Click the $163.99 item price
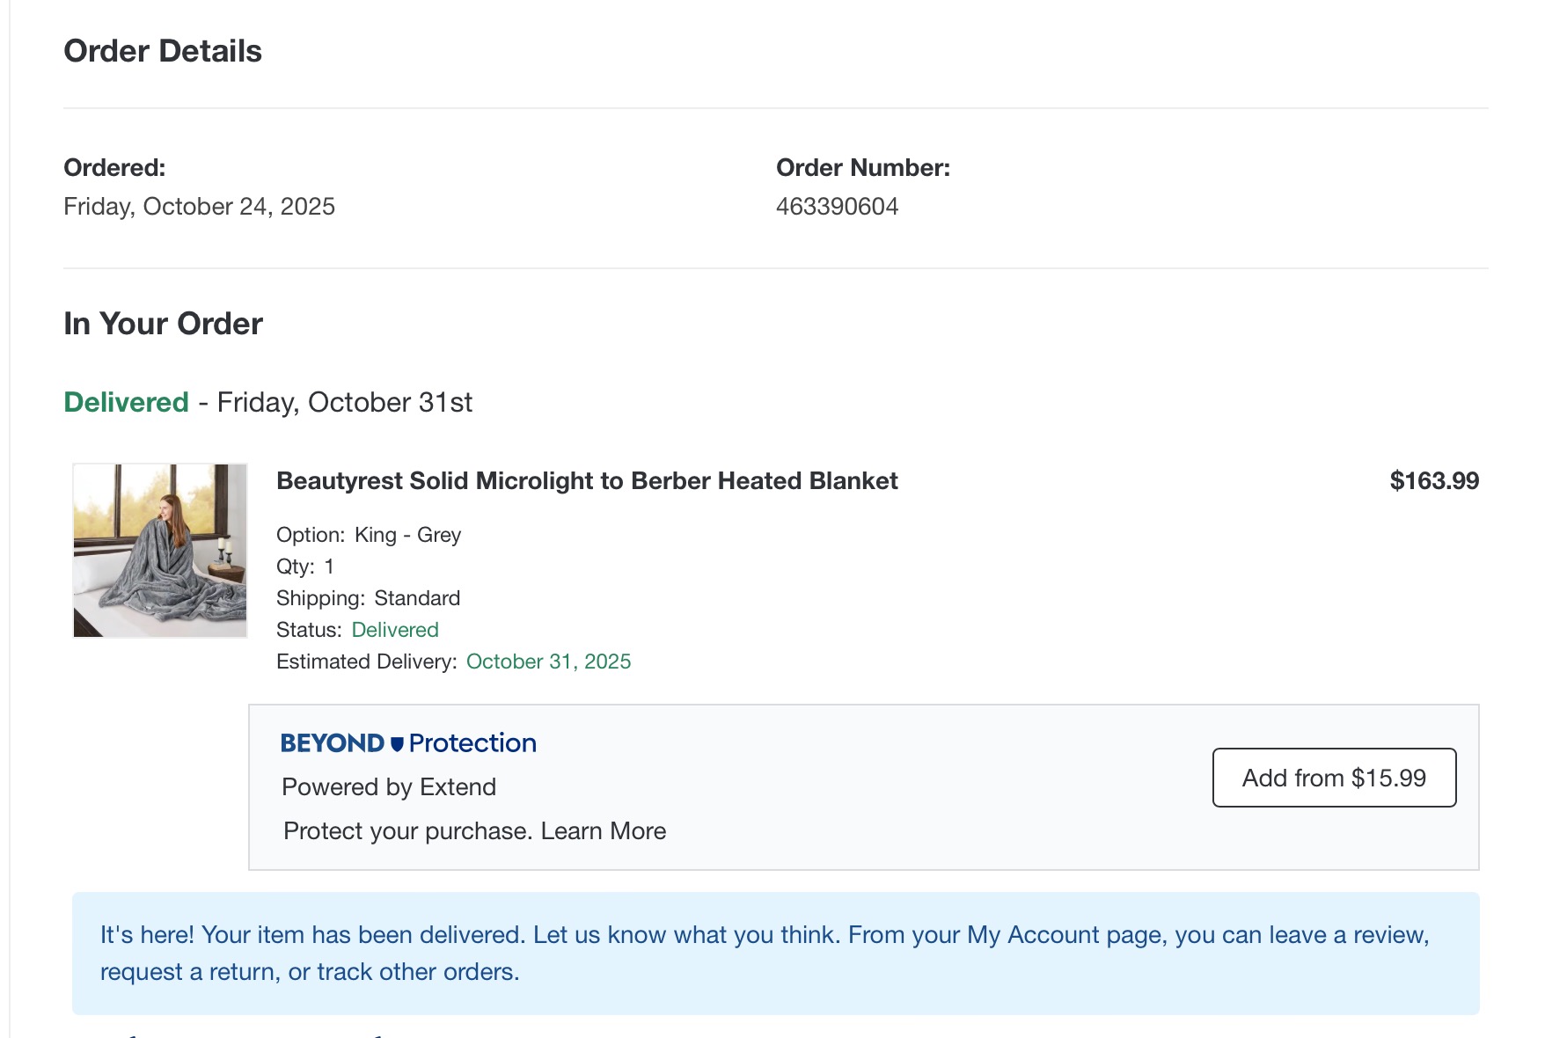 [x=1434, y=481]
